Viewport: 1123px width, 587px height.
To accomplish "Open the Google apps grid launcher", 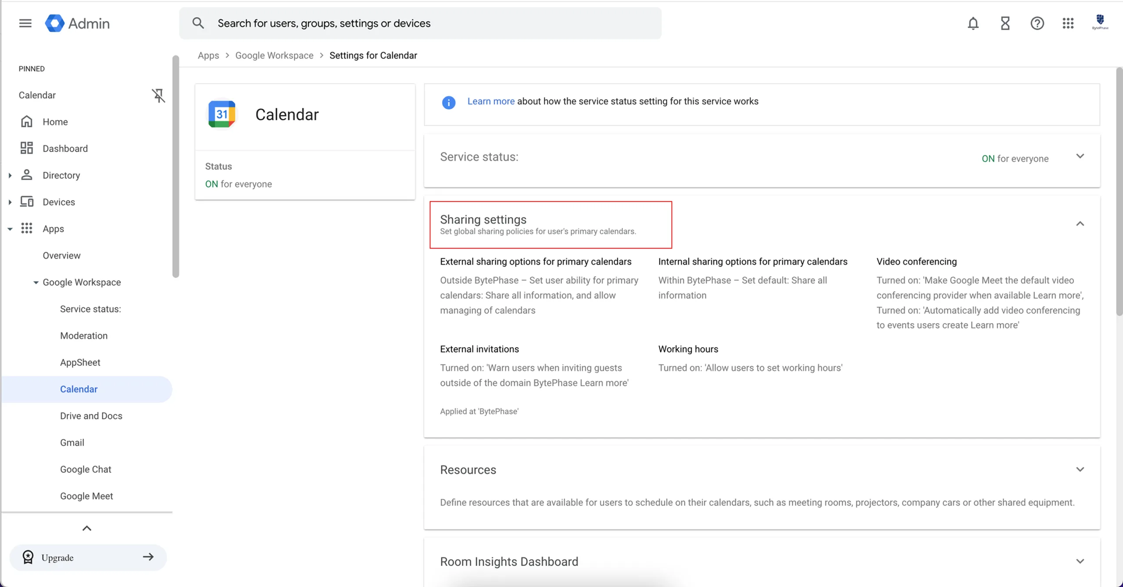I will coord(1068,23).
